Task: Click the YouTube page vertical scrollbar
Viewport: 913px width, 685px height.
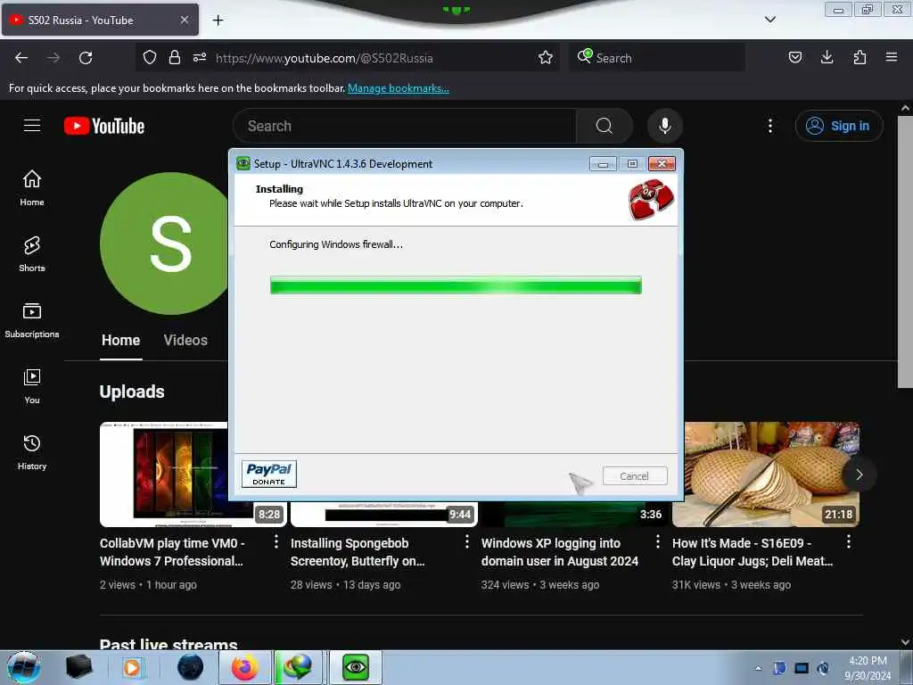Action: pyautogui.click(x=905, y=252)
